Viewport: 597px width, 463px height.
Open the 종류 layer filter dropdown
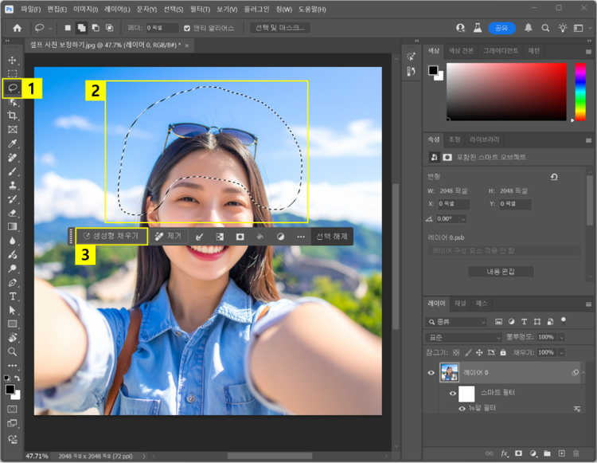coord(457,322)
